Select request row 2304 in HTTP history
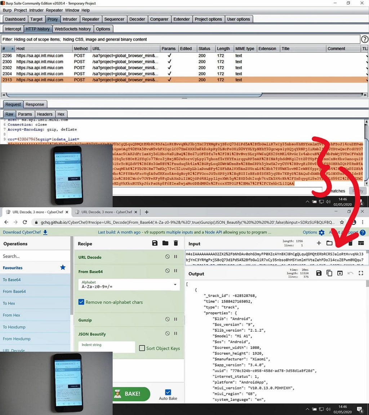Screen dimensions: 369x415 (184, 73)
